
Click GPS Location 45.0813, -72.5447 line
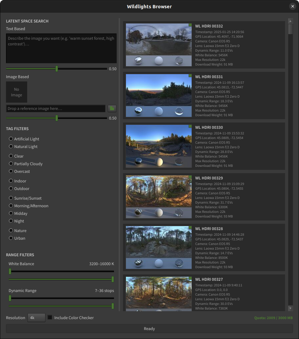(x=219, y=87)
